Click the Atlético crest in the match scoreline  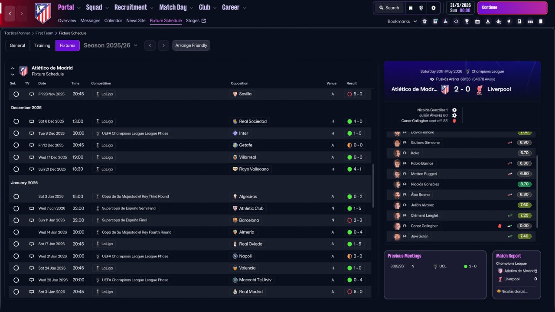(x=445, y=89)
